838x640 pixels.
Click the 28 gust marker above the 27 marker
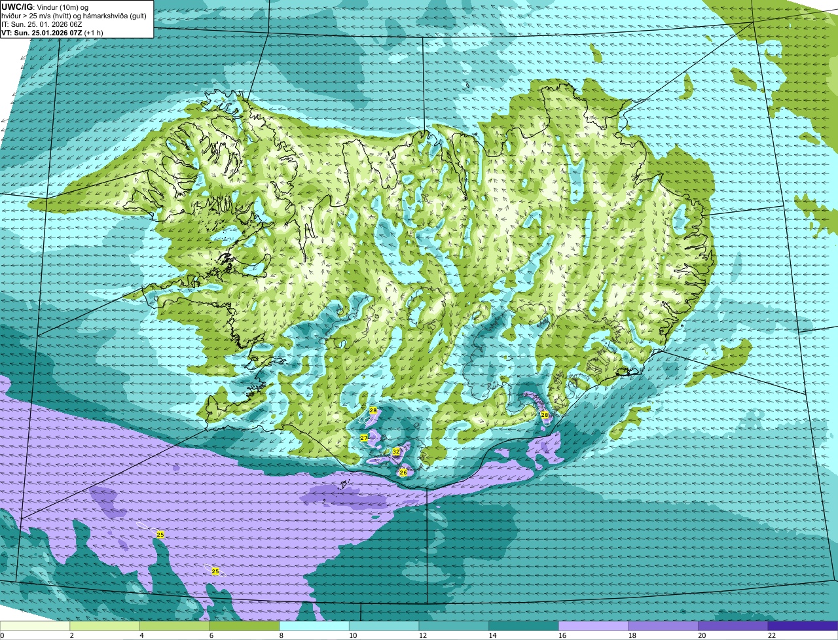point(373,410)
